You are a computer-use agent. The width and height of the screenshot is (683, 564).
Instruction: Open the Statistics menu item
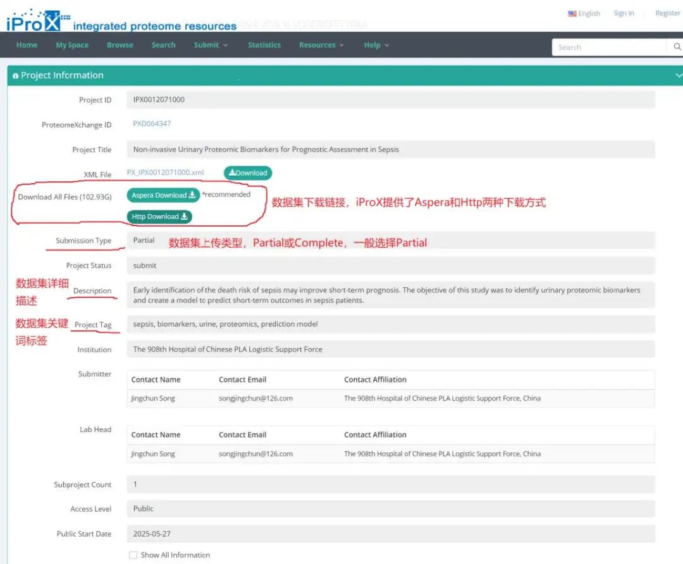click(x=264, y=45)
